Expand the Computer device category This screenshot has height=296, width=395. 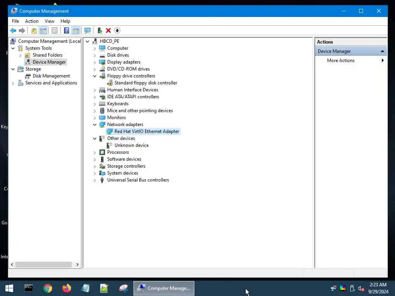(x=95, y=48)
